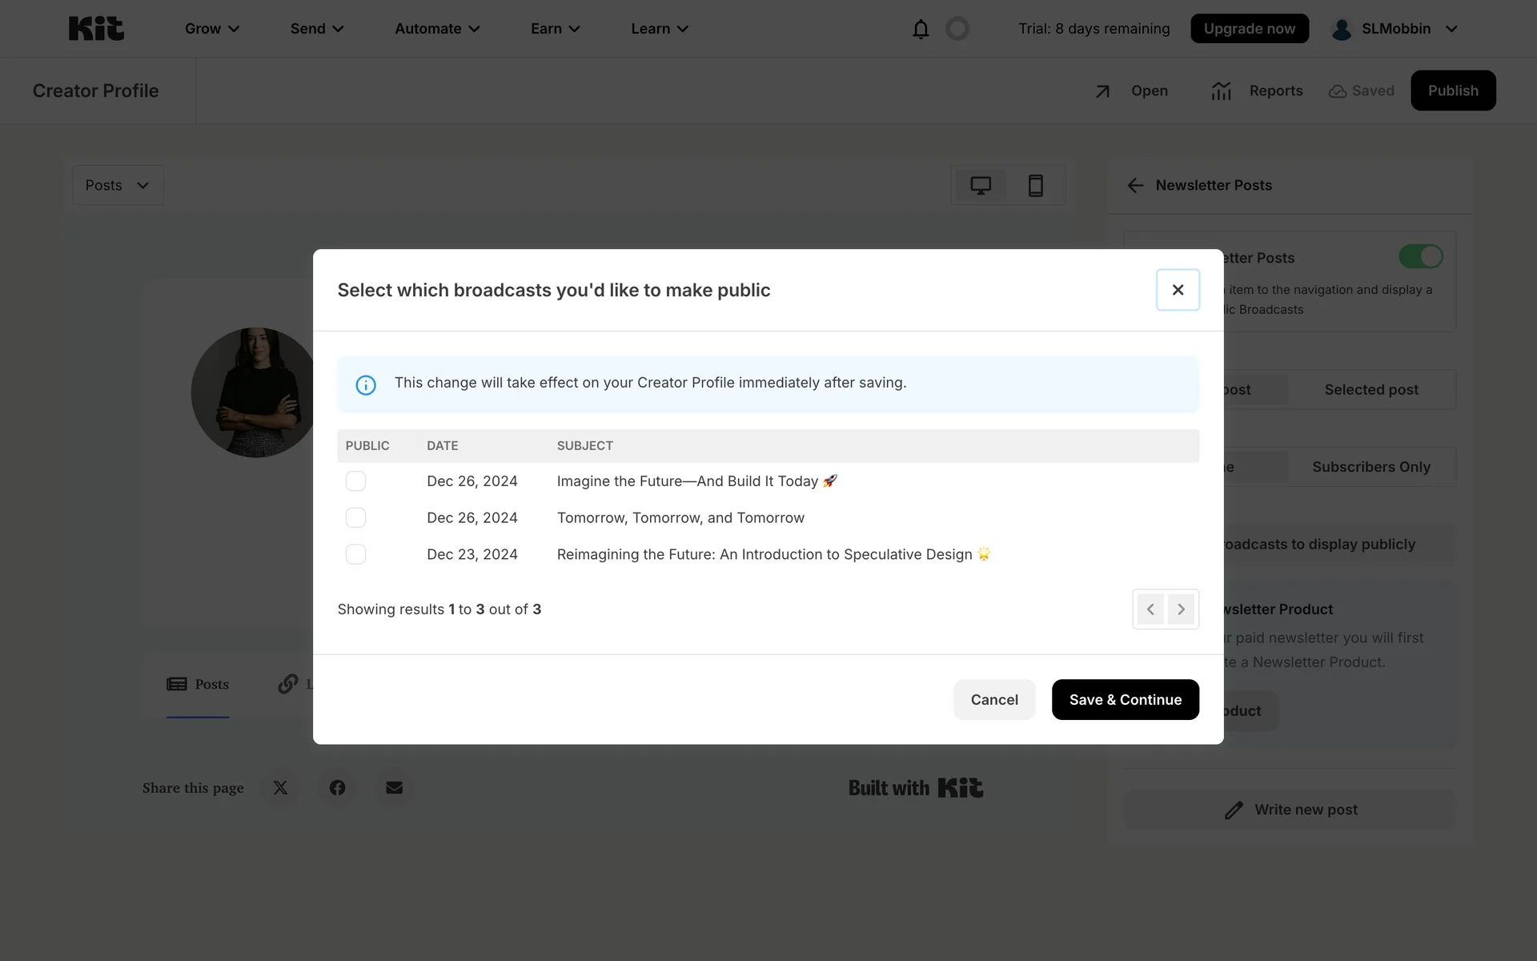Click Save & Continue button
The width and height of the screenshot is (1537, 961).
[x=1125, y=700]
